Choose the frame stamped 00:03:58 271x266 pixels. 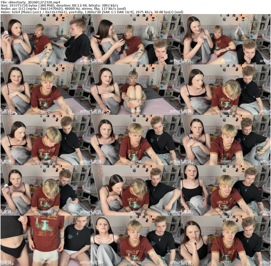135,90
